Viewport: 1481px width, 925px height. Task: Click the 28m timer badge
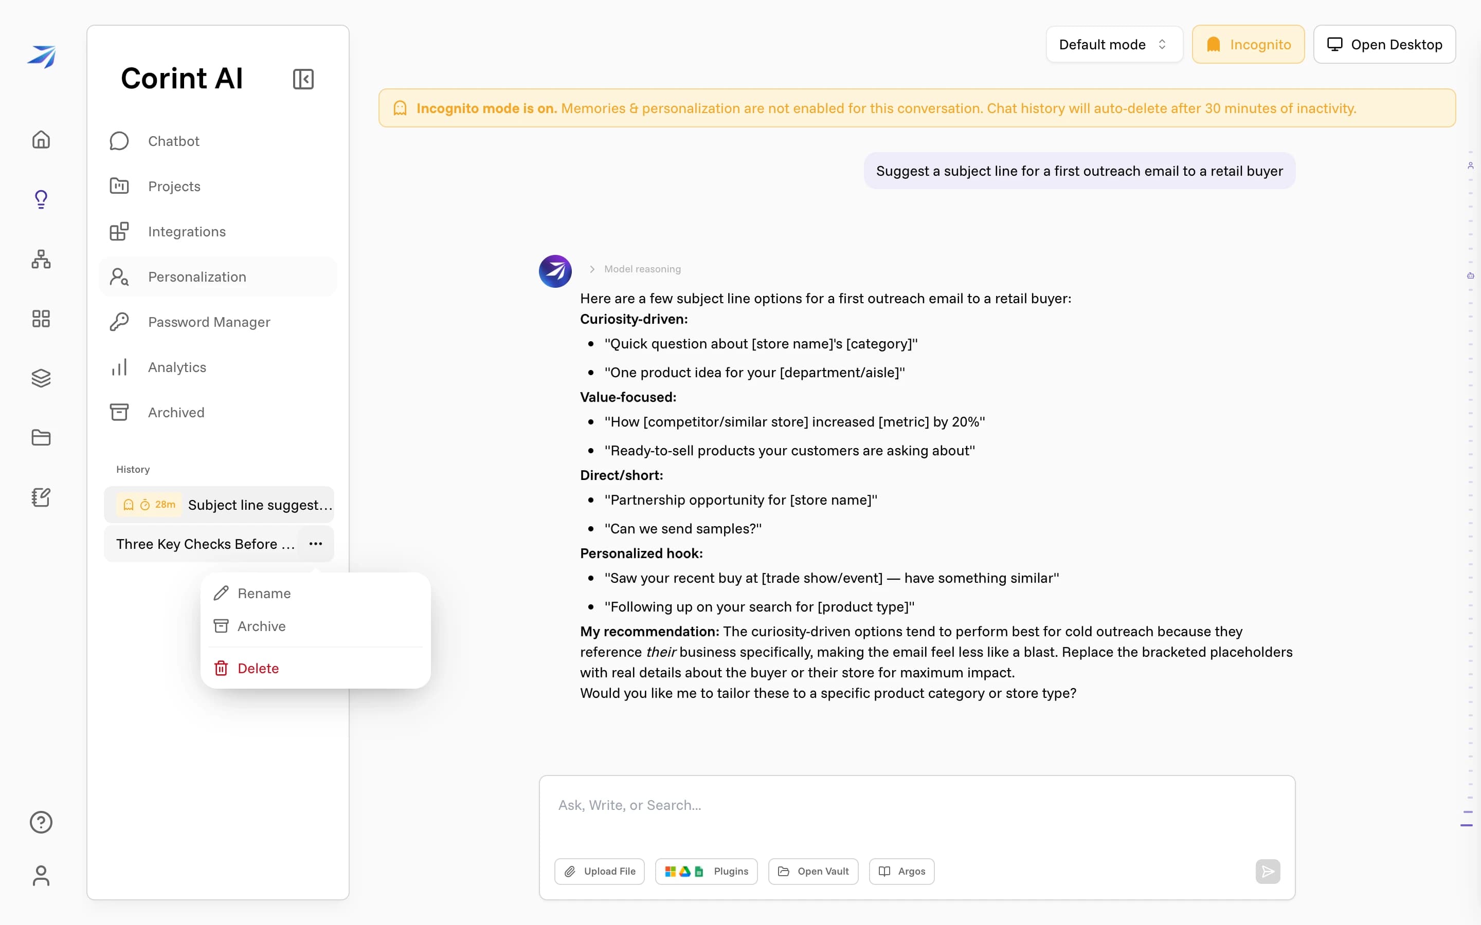(x=149, y=505)
